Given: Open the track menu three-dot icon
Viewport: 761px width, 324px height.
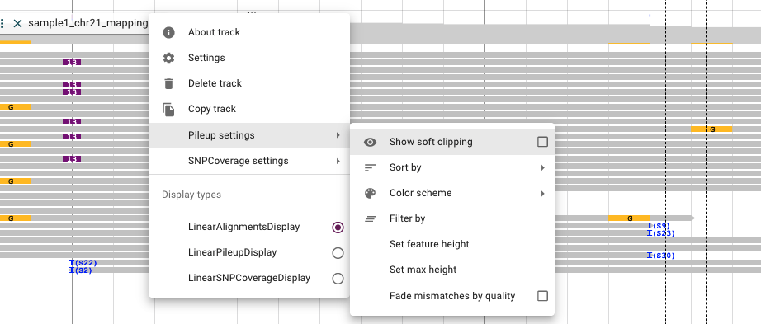Looking at the screenshot, I should (x=2, y=23).
